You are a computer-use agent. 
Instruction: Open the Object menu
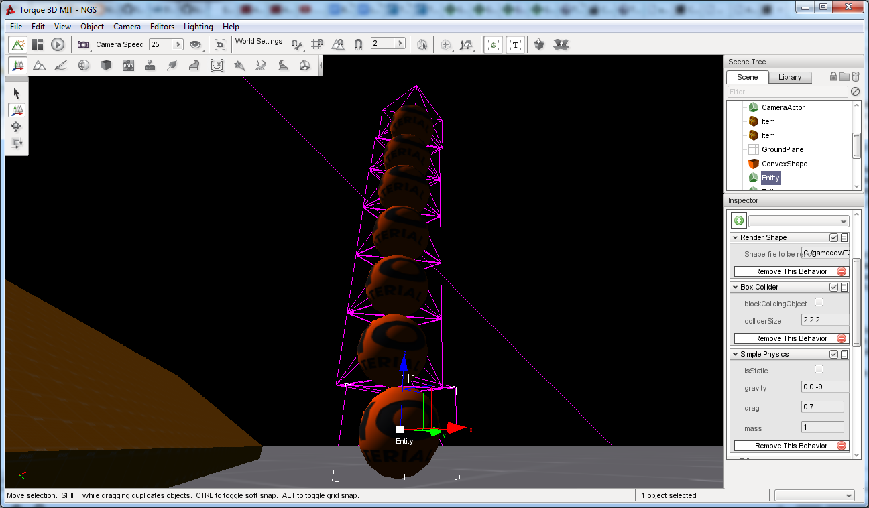(x=92, y=27)
